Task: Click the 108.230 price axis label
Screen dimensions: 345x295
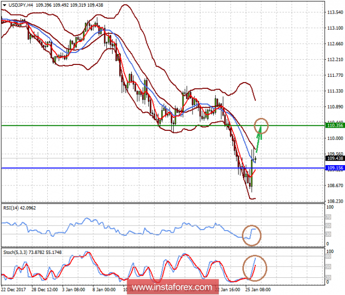Action: (334, 201)
